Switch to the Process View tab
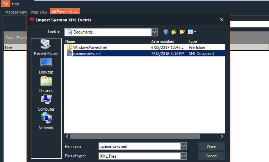This screenshot has width=269, height=162. [16, 12]
